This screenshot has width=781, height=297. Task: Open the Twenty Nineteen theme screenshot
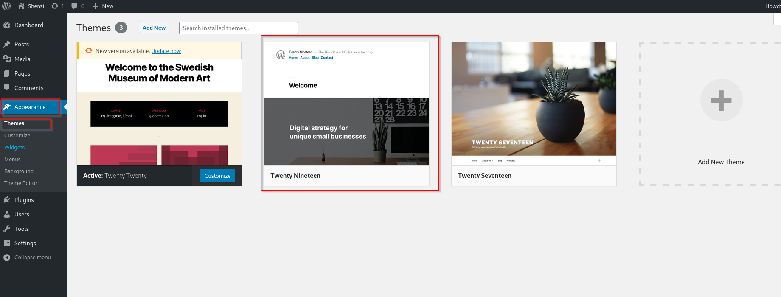[x=347, y=104]
